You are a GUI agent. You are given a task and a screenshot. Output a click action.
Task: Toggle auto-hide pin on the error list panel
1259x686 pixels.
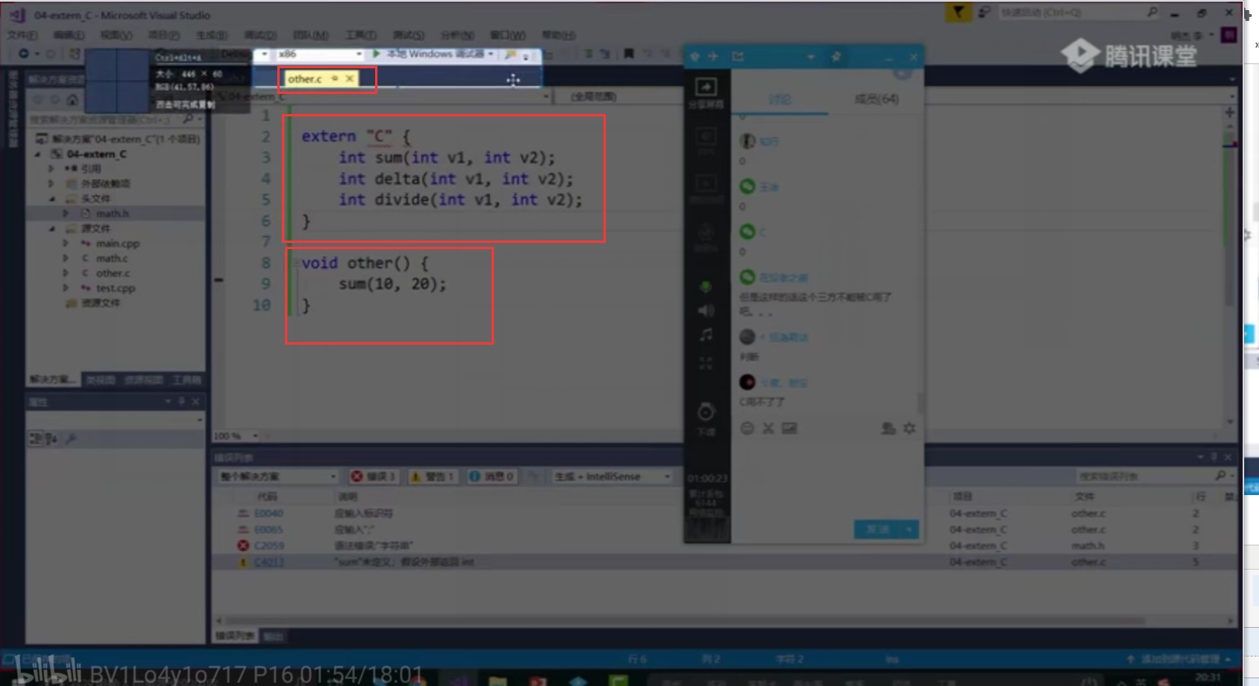coord(1214,457)
